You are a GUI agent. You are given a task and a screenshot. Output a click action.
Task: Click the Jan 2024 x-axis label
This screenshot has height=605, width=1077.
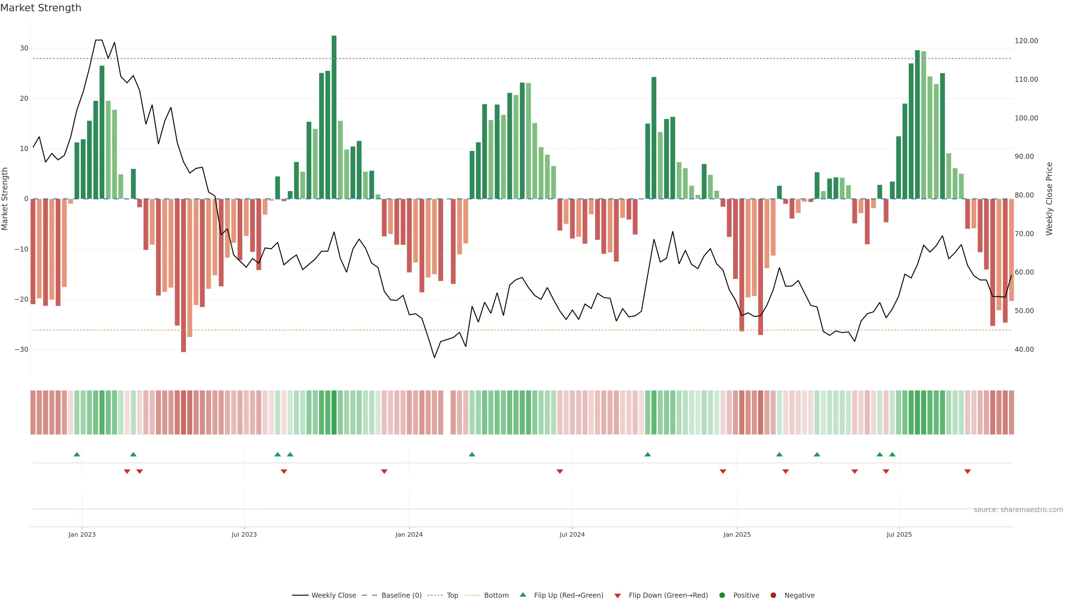click(x=409, y=534)
